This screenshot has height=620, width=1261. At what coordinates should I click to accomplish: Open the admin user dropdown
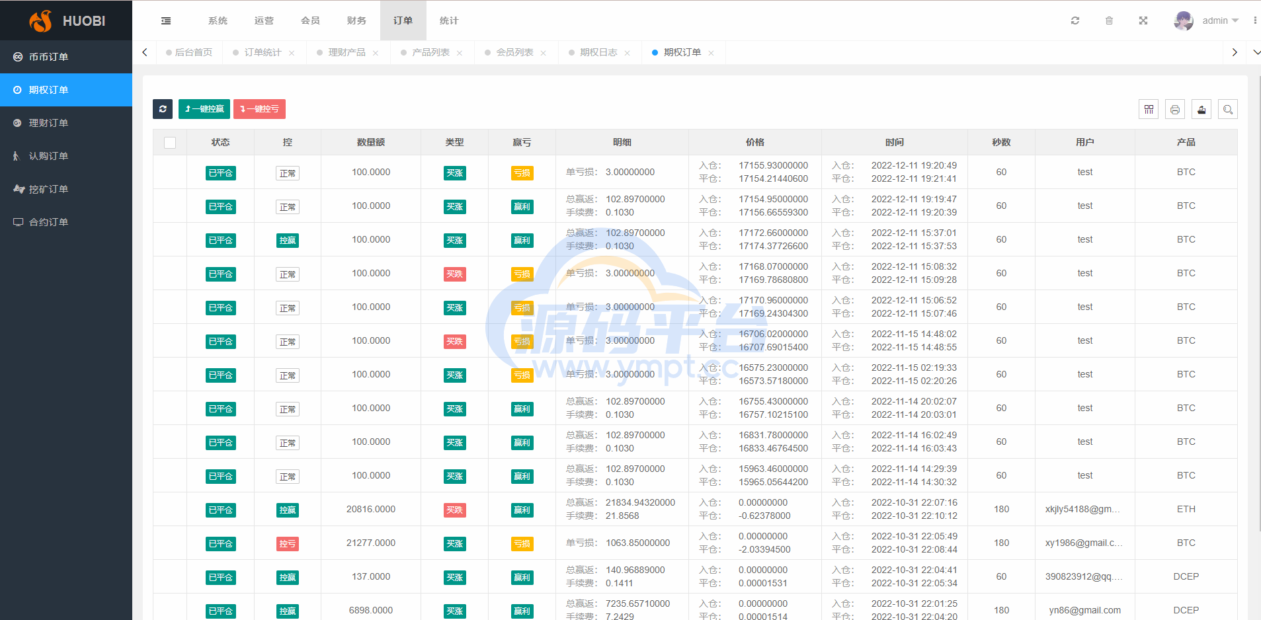coord(1220,20)
